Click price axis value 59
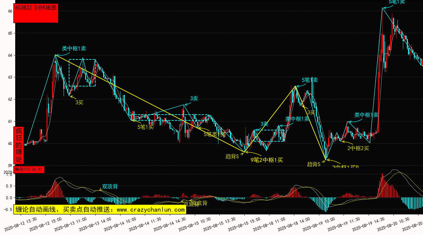The image size is (423, 235). click(10, 166)
